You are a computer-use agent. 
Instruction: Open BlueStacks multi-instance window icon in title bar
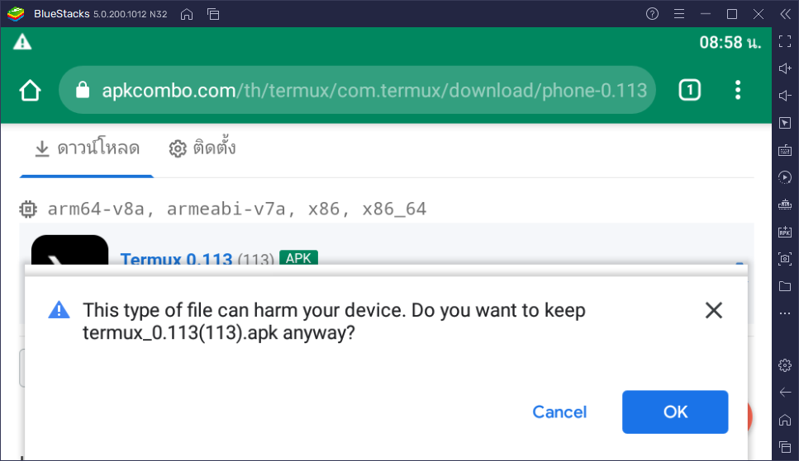(x=213, y=14)
